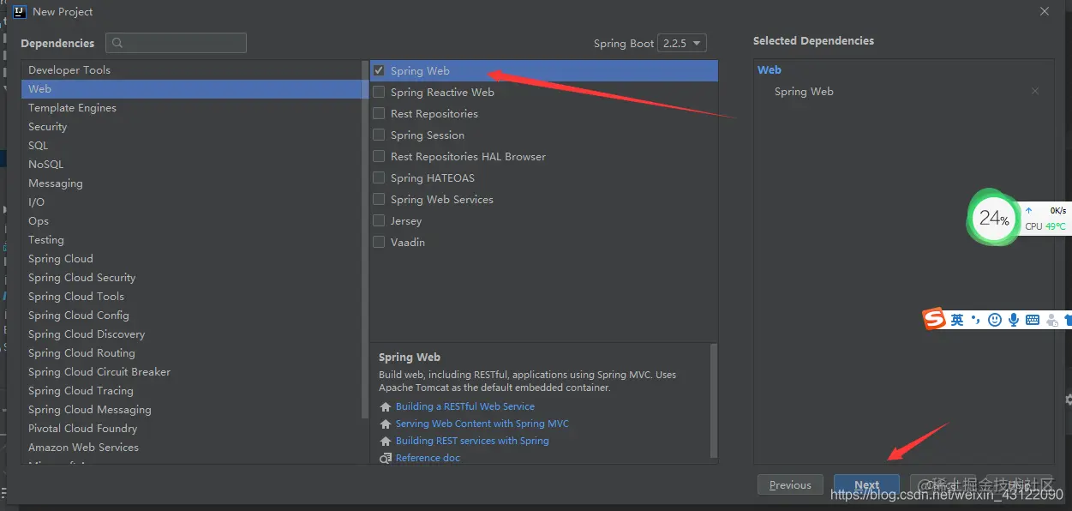Image resolution: width=1072 pixels, height=511 pixels.
Task: Uncheck the Spring Web checkbox
Action: click(x=379, y=71)
